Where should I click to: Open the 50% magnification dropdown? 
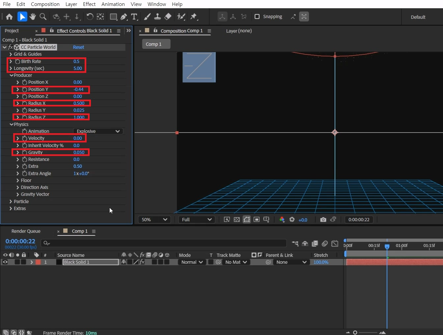154,220
